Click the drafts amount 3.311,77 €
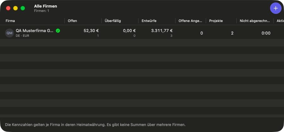 coord(162,31)
